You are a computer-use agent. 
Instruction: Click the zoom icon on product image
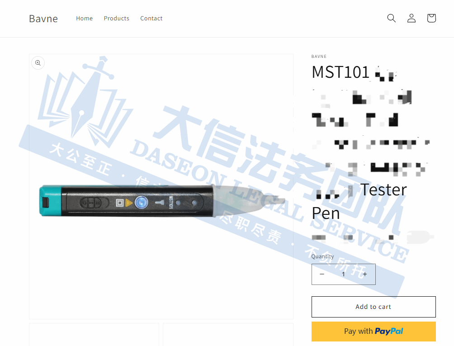point(38,63)
